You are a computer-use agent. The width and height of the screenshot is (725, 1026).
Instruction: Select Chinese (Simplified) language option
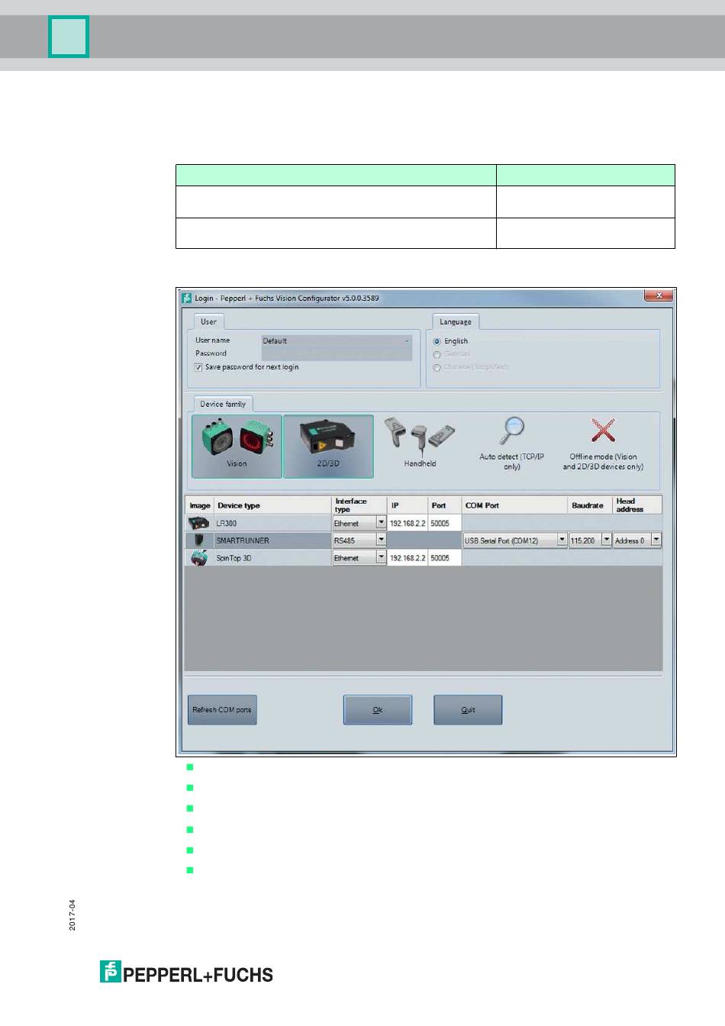click(437, 367)
